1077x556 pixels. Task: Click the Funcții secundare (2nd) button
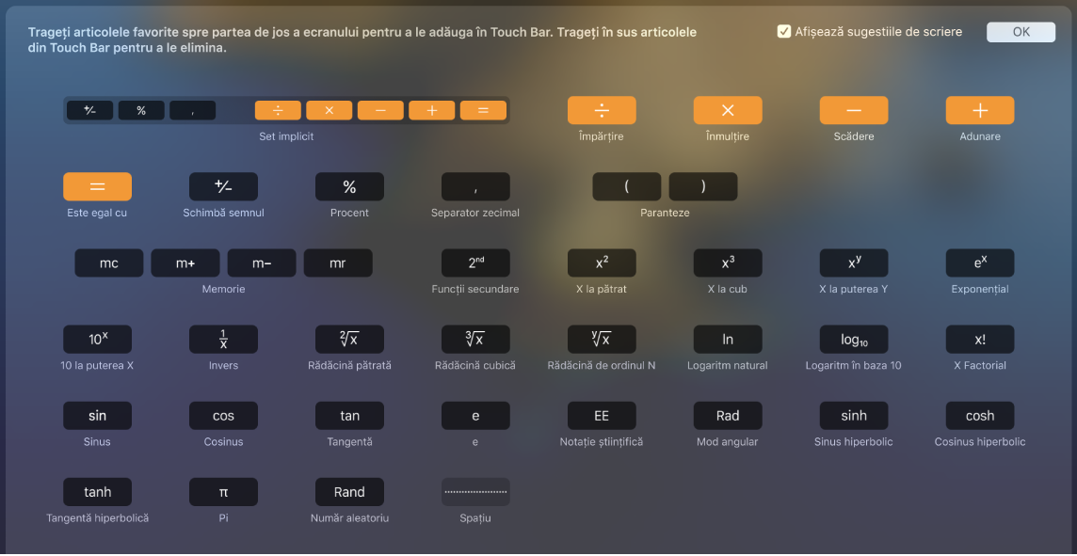(475, 262)
